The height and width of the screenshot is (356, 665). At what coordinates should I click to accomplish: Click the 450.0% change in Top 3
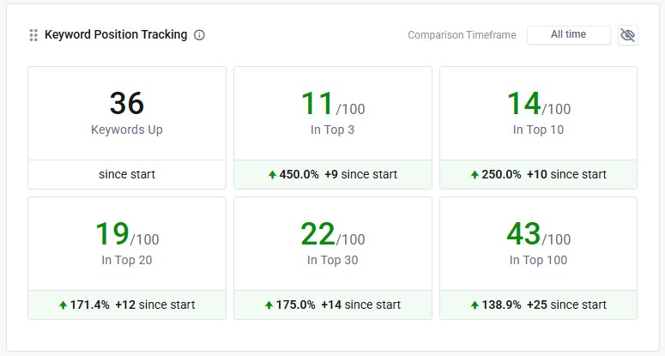click(299, 174)
